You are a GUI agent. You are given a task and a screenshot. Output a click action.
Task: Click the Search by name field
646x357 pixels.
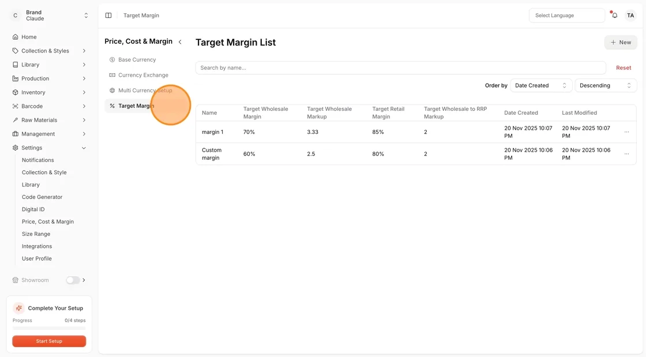point(400,68)
